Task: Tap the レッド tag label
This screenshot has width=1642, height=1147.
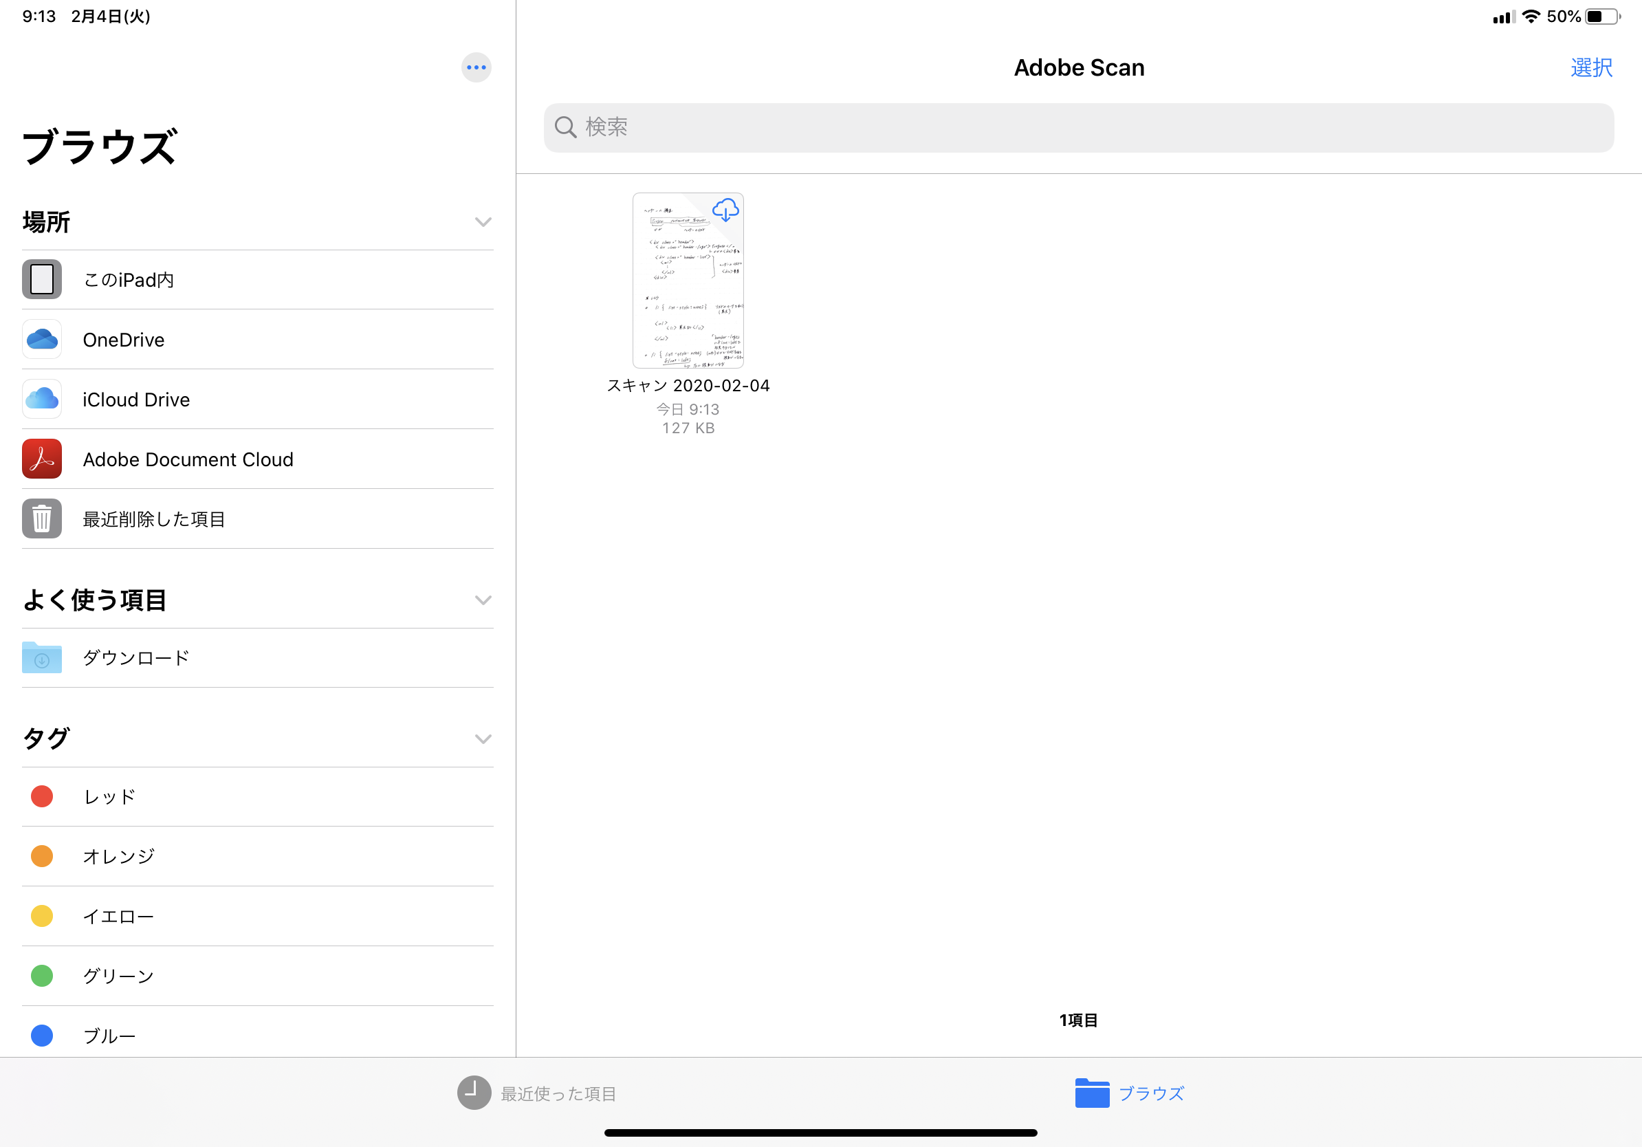Action: tap(109, 796)
